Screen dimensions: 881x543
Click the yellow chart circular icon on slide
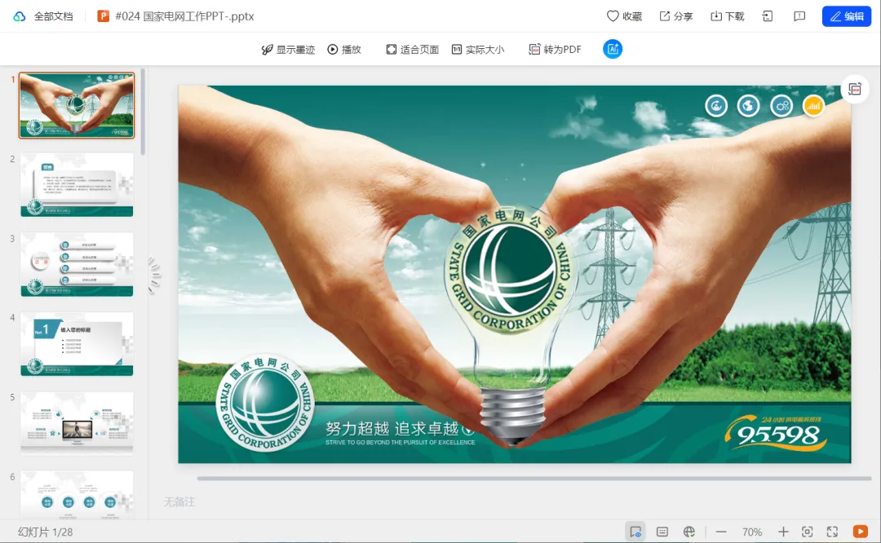click(x=813, y=105)
